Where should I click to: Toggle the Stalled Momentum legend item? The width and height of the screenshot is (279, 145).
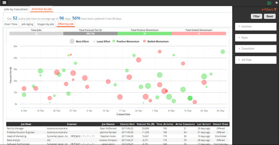(156, 42)
